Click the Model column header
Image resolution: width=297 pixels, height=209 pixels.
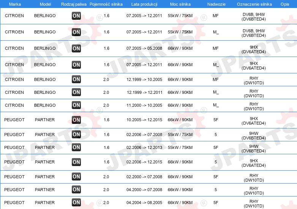[45, 4]
